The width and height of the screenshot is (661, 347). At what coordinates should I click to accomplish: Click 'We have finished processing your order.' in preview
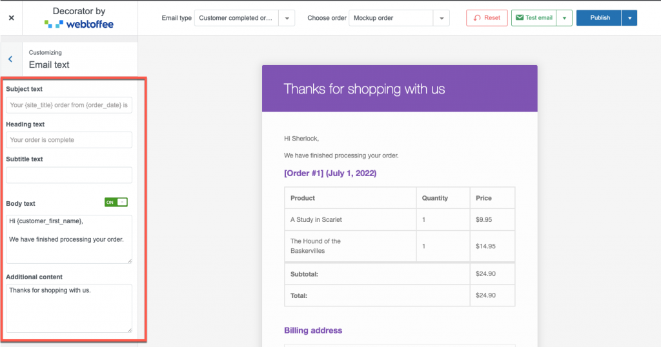coord(341,155)
